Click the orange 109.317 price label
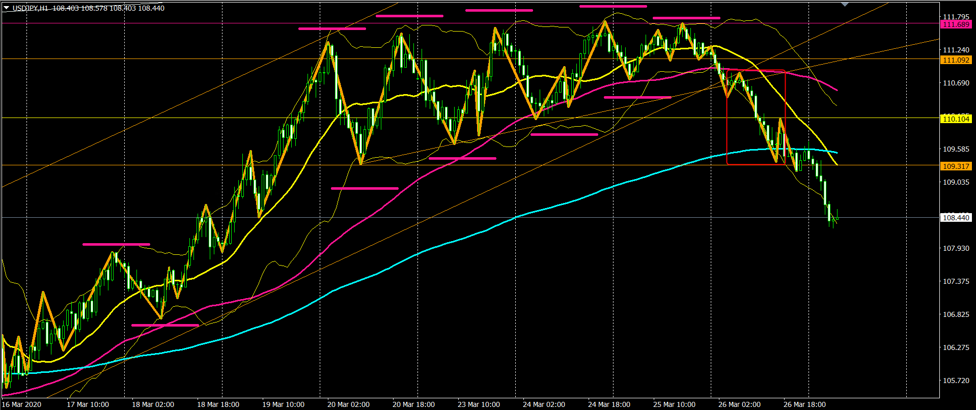This screenshot has height=410, width=976. tap(956, 166)
